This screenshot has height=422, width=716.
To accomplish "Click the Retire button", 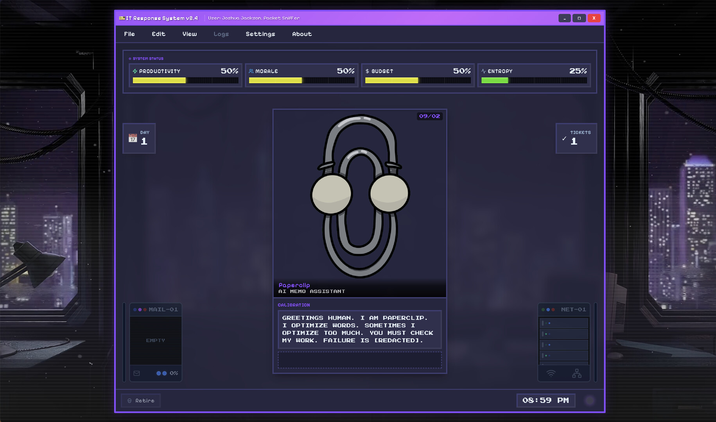I will point(141,401).
